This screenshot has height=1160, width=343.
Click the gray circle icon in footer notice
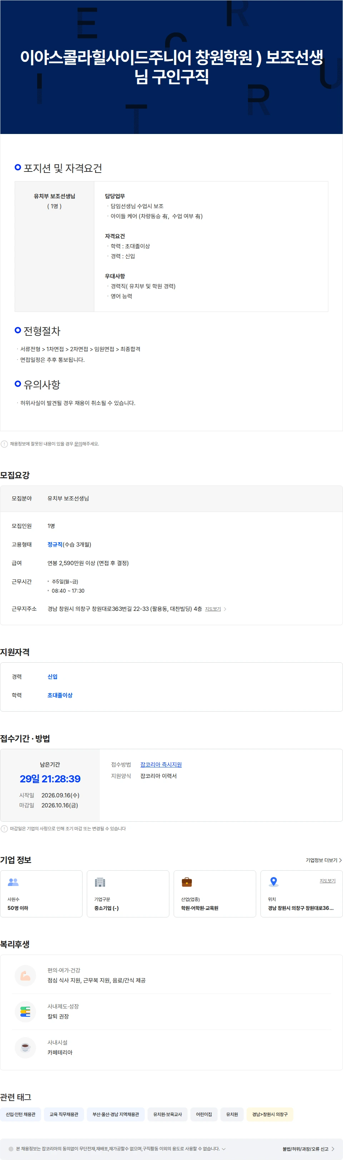[x=11, y=1148]
